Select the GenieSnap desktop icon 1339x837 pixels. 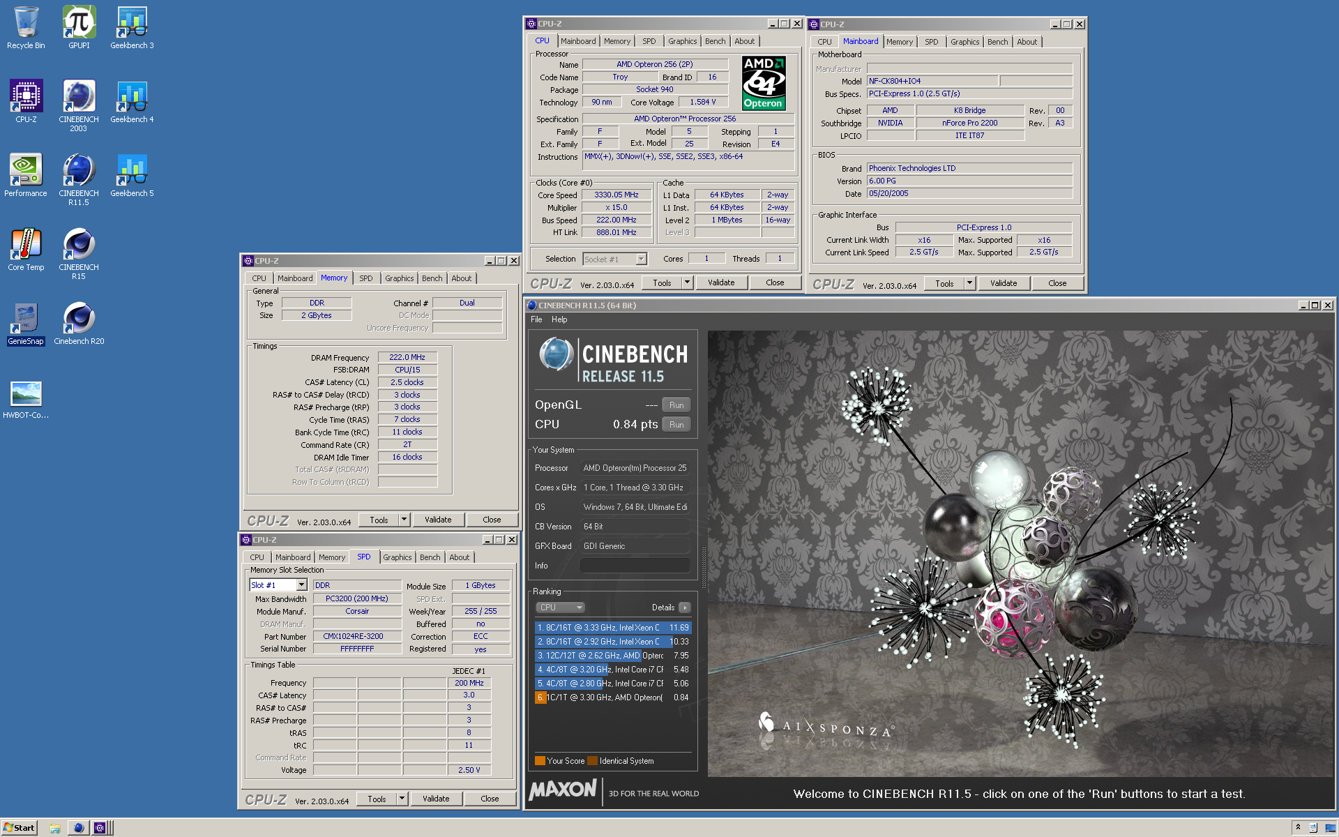point(26,324)
